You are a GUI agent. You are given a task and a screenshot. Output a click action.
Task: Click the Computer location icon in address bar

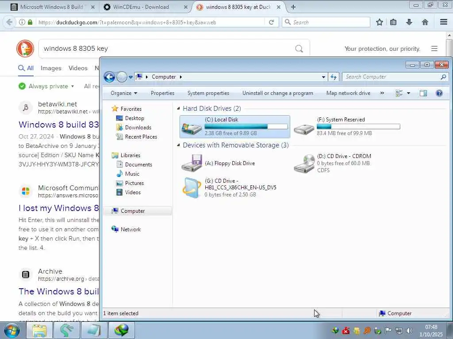[139, 77]
